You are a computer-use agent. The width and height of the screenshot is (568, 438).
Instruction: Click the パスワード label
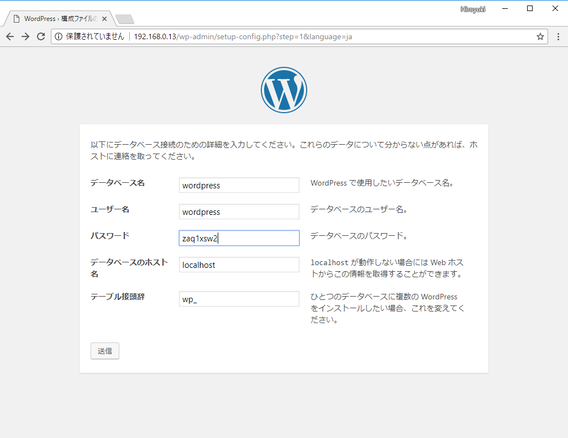[110, 236]
